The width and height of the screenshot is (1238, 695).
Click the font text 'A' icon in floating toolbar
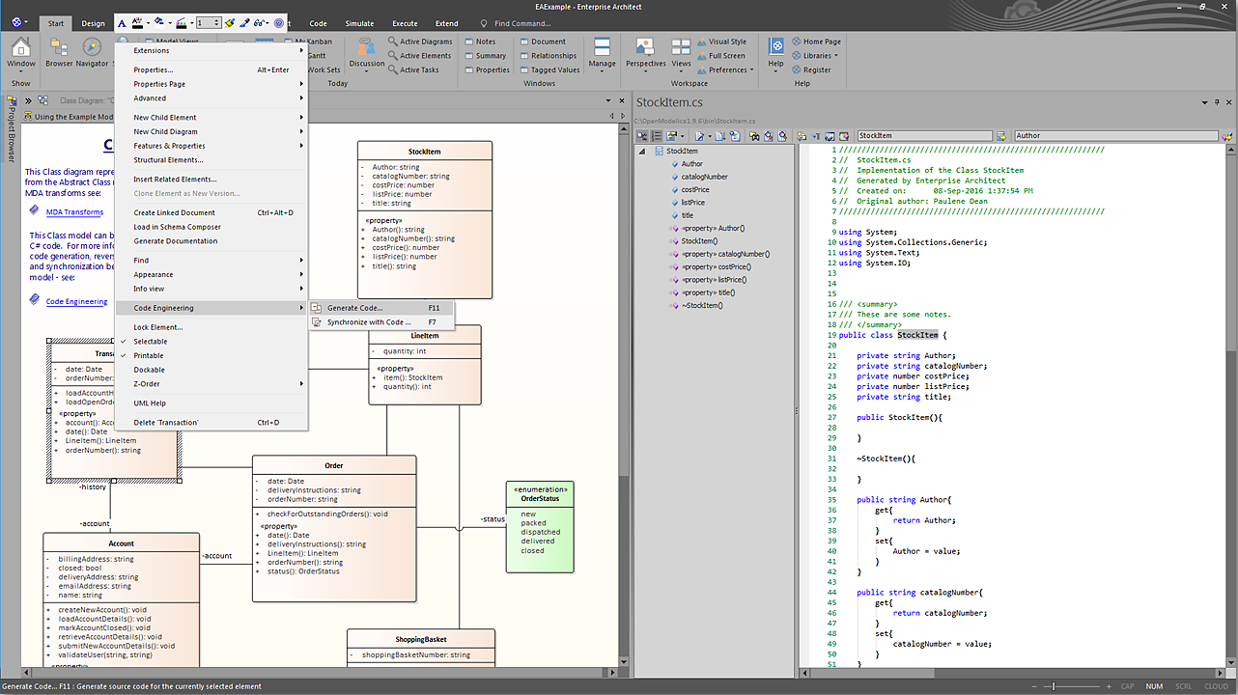(x=122, y=22)
